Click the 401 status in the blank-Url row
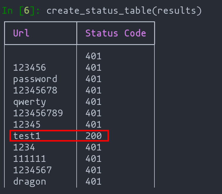This screenshot has height=194, width=222. pyautogui.click(x=93, y=56)
